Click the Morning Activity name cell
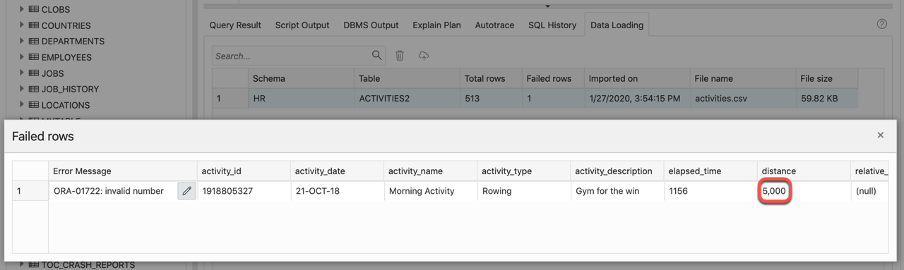Viewport: 904px width, 270px height. (430, 191)
